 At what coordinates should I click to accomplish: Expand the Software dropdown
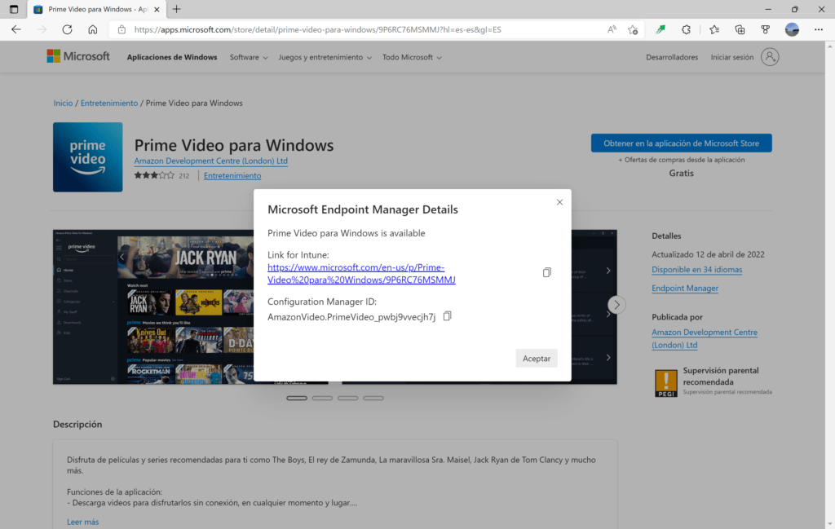(249, 57)
